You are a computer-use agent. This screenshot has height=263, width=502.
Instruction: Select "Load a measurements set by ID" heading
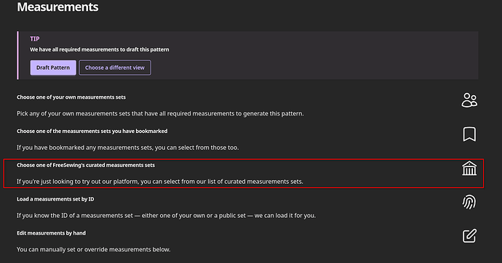pos(55,199)
